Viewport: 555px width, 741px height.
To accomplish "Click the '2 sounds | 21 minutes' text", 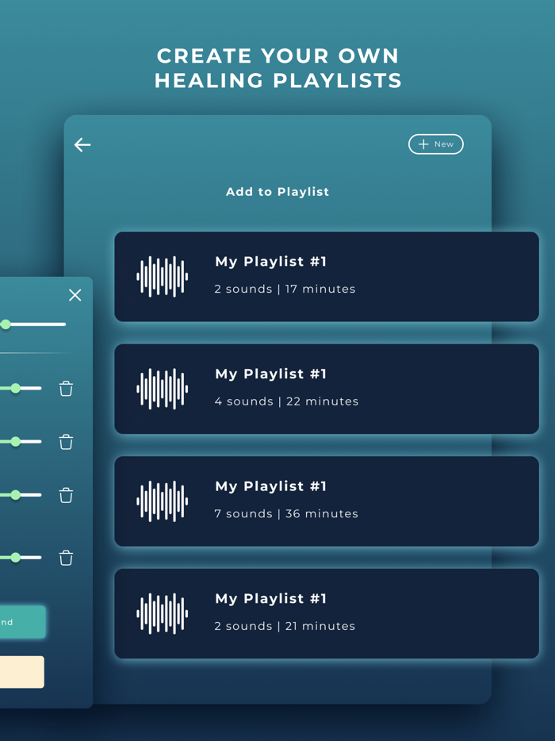I will coord(285,626).
